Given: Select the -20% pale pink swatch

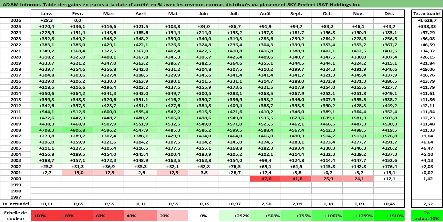Looking at the screenshot, I should coord(172,216).
